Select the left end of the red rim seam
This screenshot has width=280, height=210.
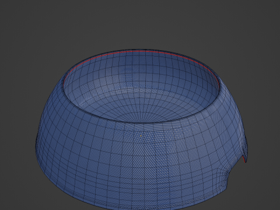pos(64,86)
